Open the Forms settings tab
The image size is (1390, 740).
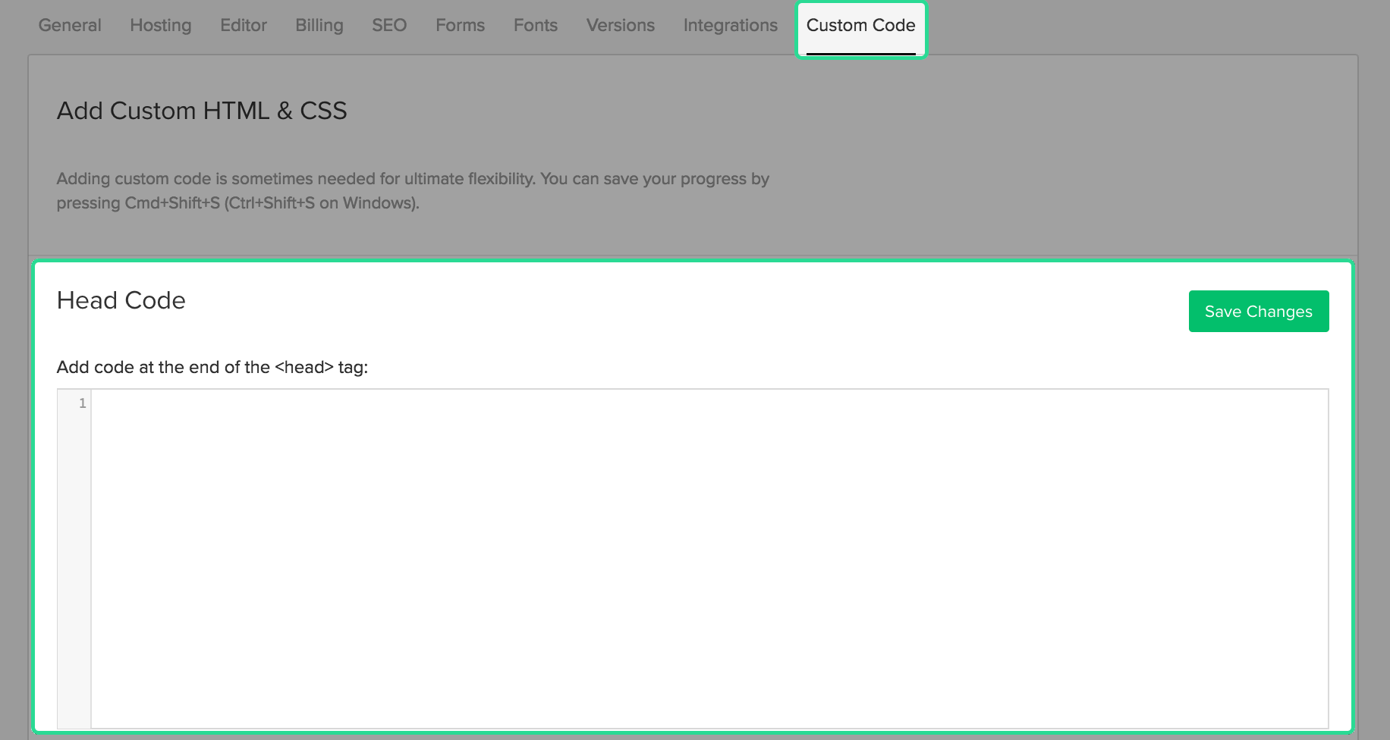(x=459, y=25)
